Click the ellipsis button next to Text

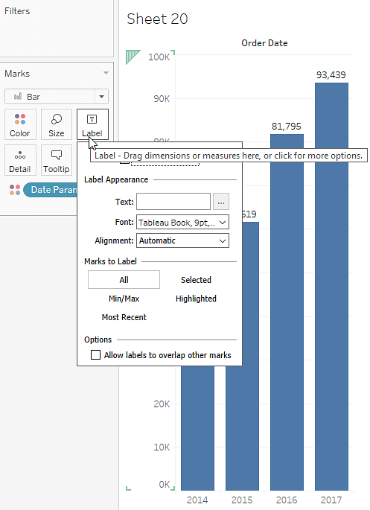[221, 202]
